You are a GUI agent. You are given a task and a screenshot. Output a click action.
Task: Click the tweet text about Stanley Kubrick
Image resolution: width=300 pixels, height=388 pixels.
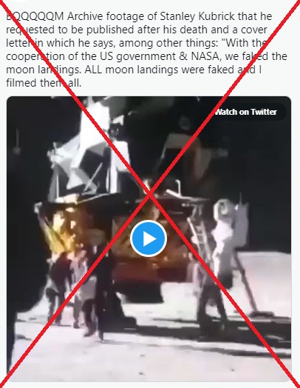click(146, 50)
